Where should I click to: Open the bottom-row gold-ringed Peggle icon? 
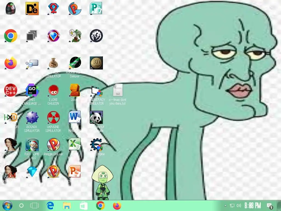53,172
